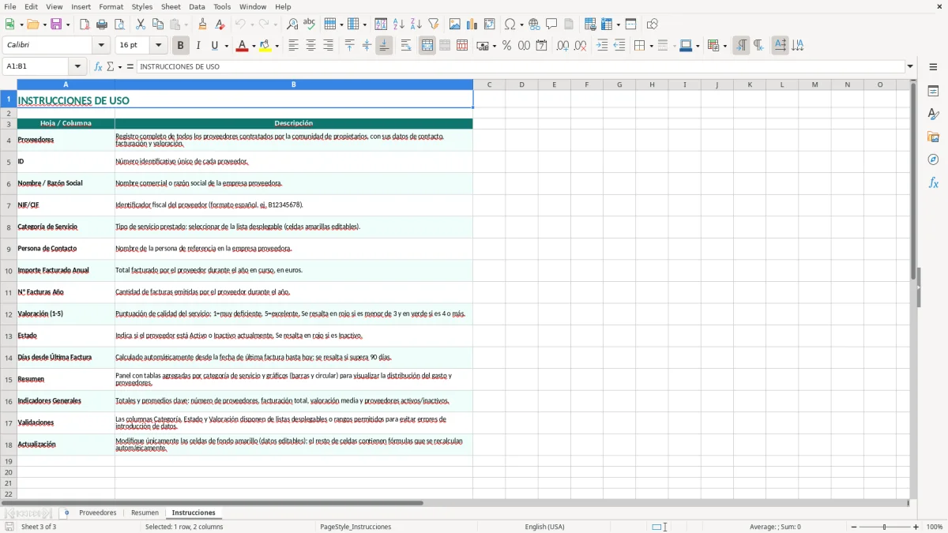Open Font Name dropdown arrow
948x533 pixels.
[101, 46]
